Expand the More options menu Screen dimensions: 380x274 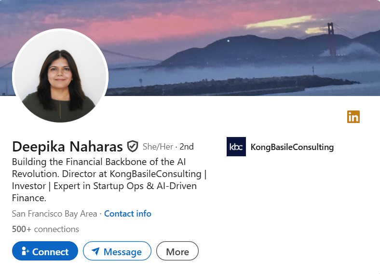(x=177, y=251)
